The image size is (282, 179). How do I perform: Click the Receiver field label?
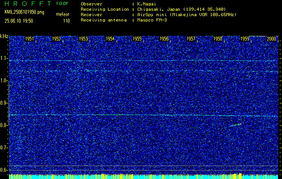pos(91,15)
